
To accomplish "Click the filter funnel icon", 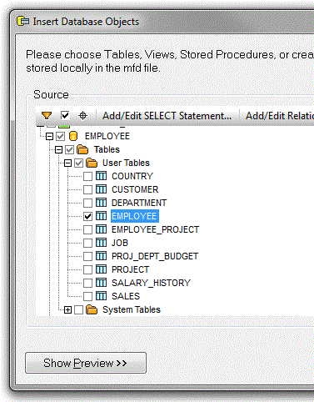I will coord(47,115).
